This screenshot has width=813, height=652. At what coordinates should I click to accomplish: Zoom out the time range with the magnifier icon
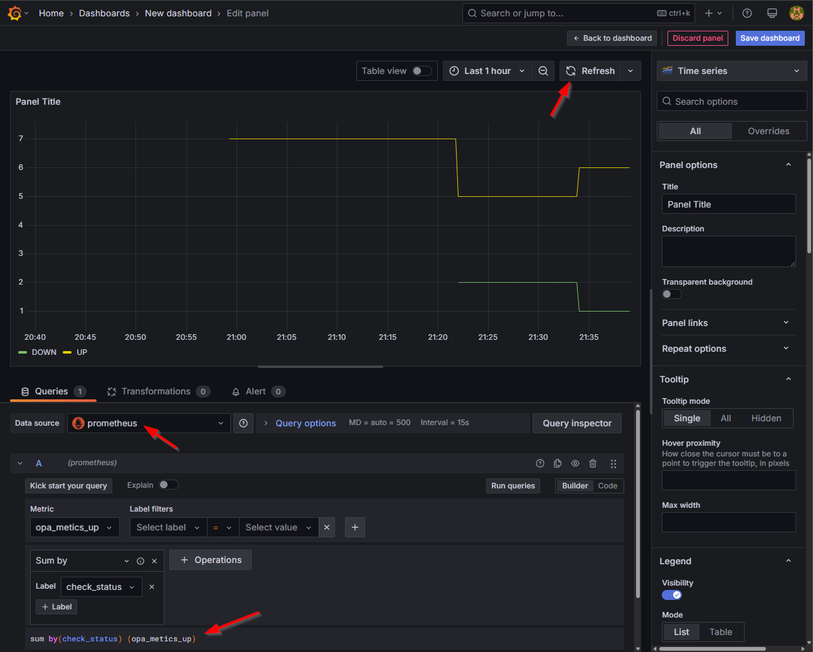click(543, 71)
